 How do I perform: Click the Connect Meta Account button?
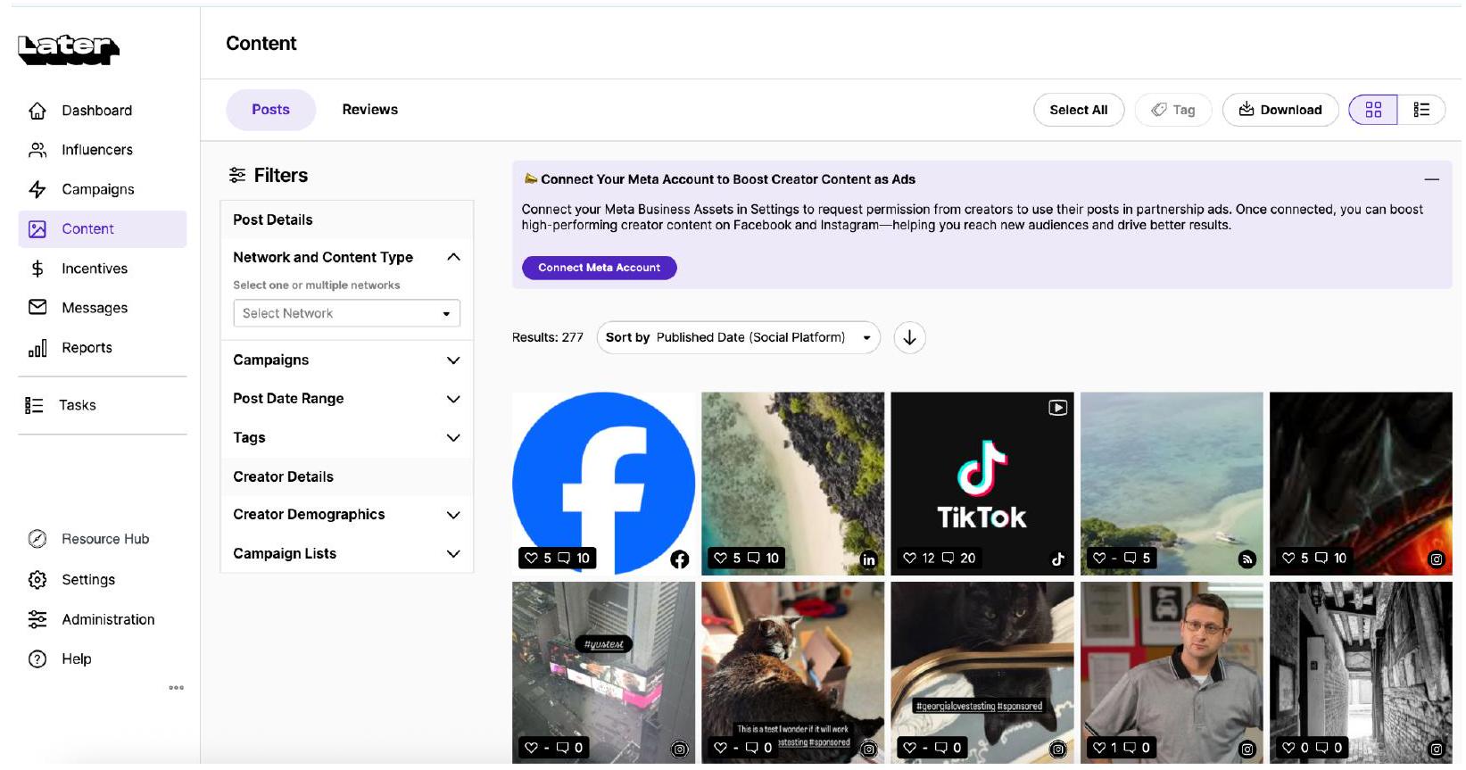pyautogui.click(x=599, y=268)
